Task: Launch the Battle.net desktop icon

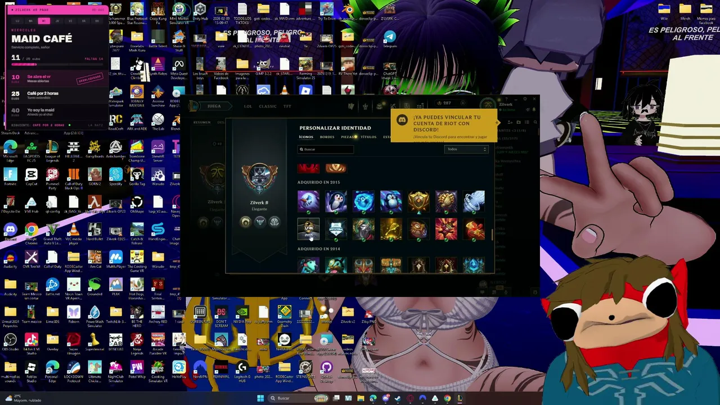Action: point(52,287)
